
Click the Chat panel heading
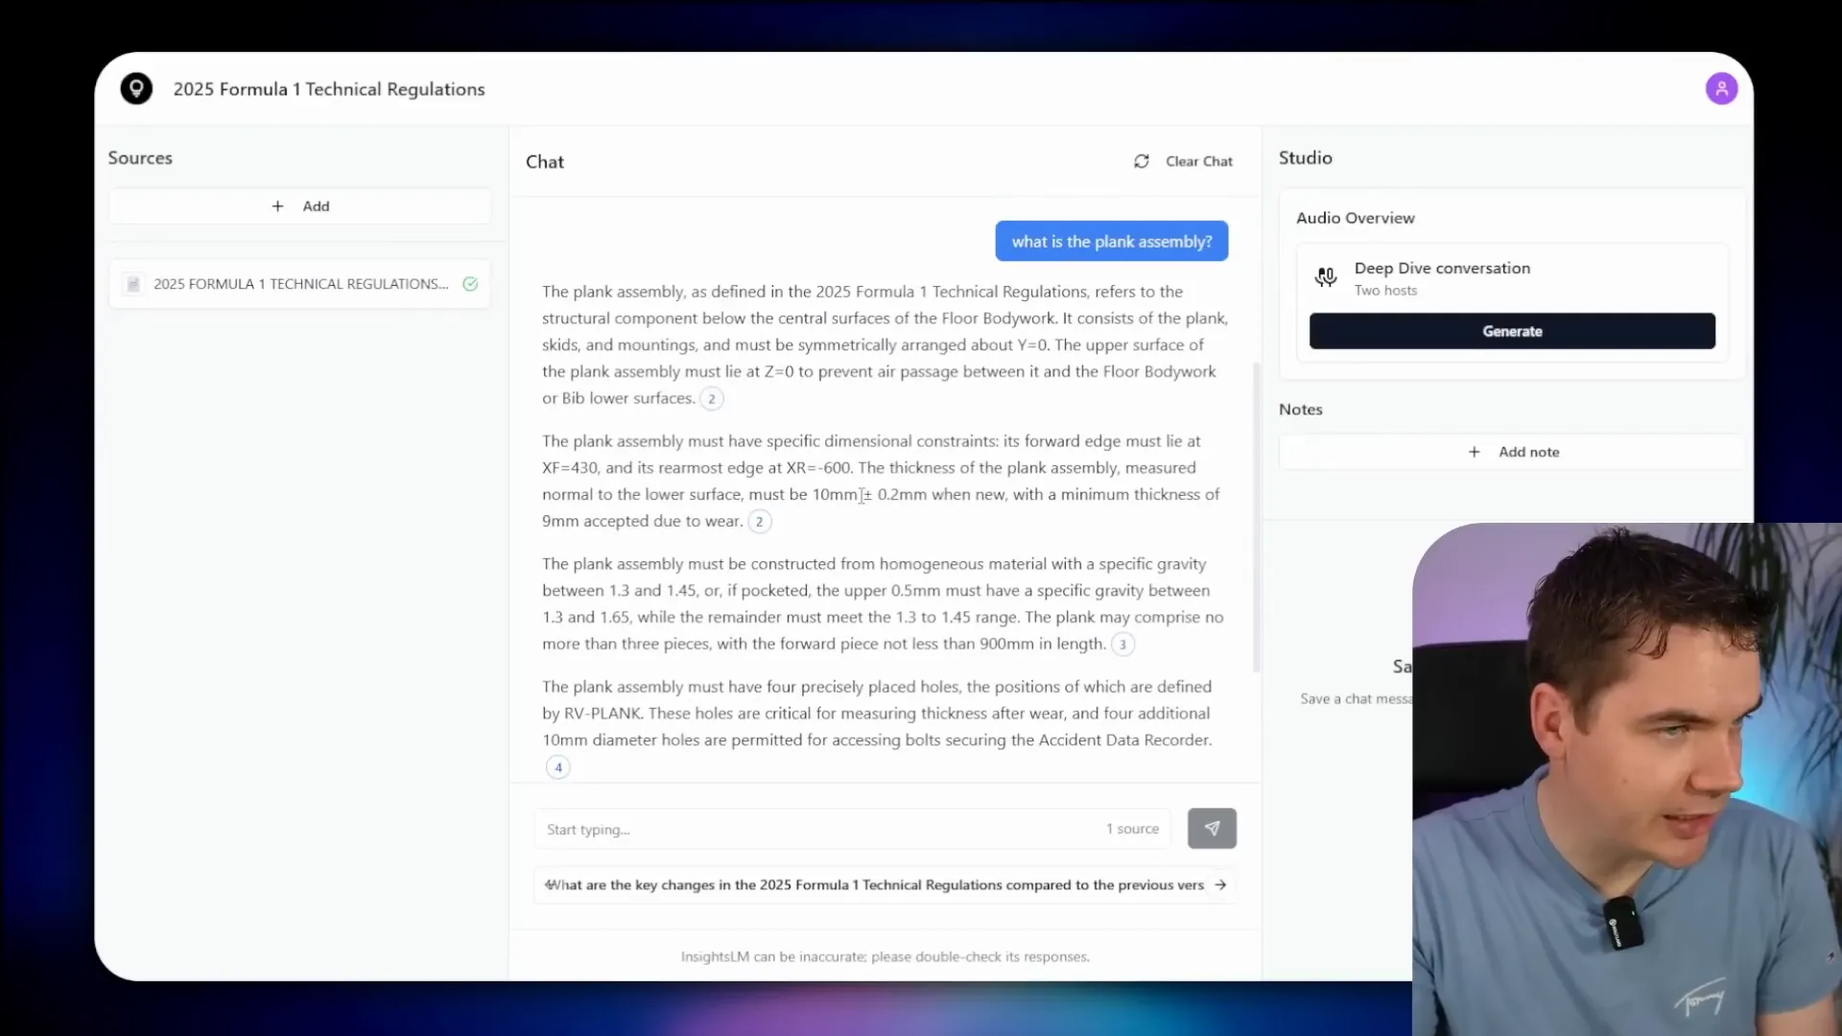coord(544,162)
